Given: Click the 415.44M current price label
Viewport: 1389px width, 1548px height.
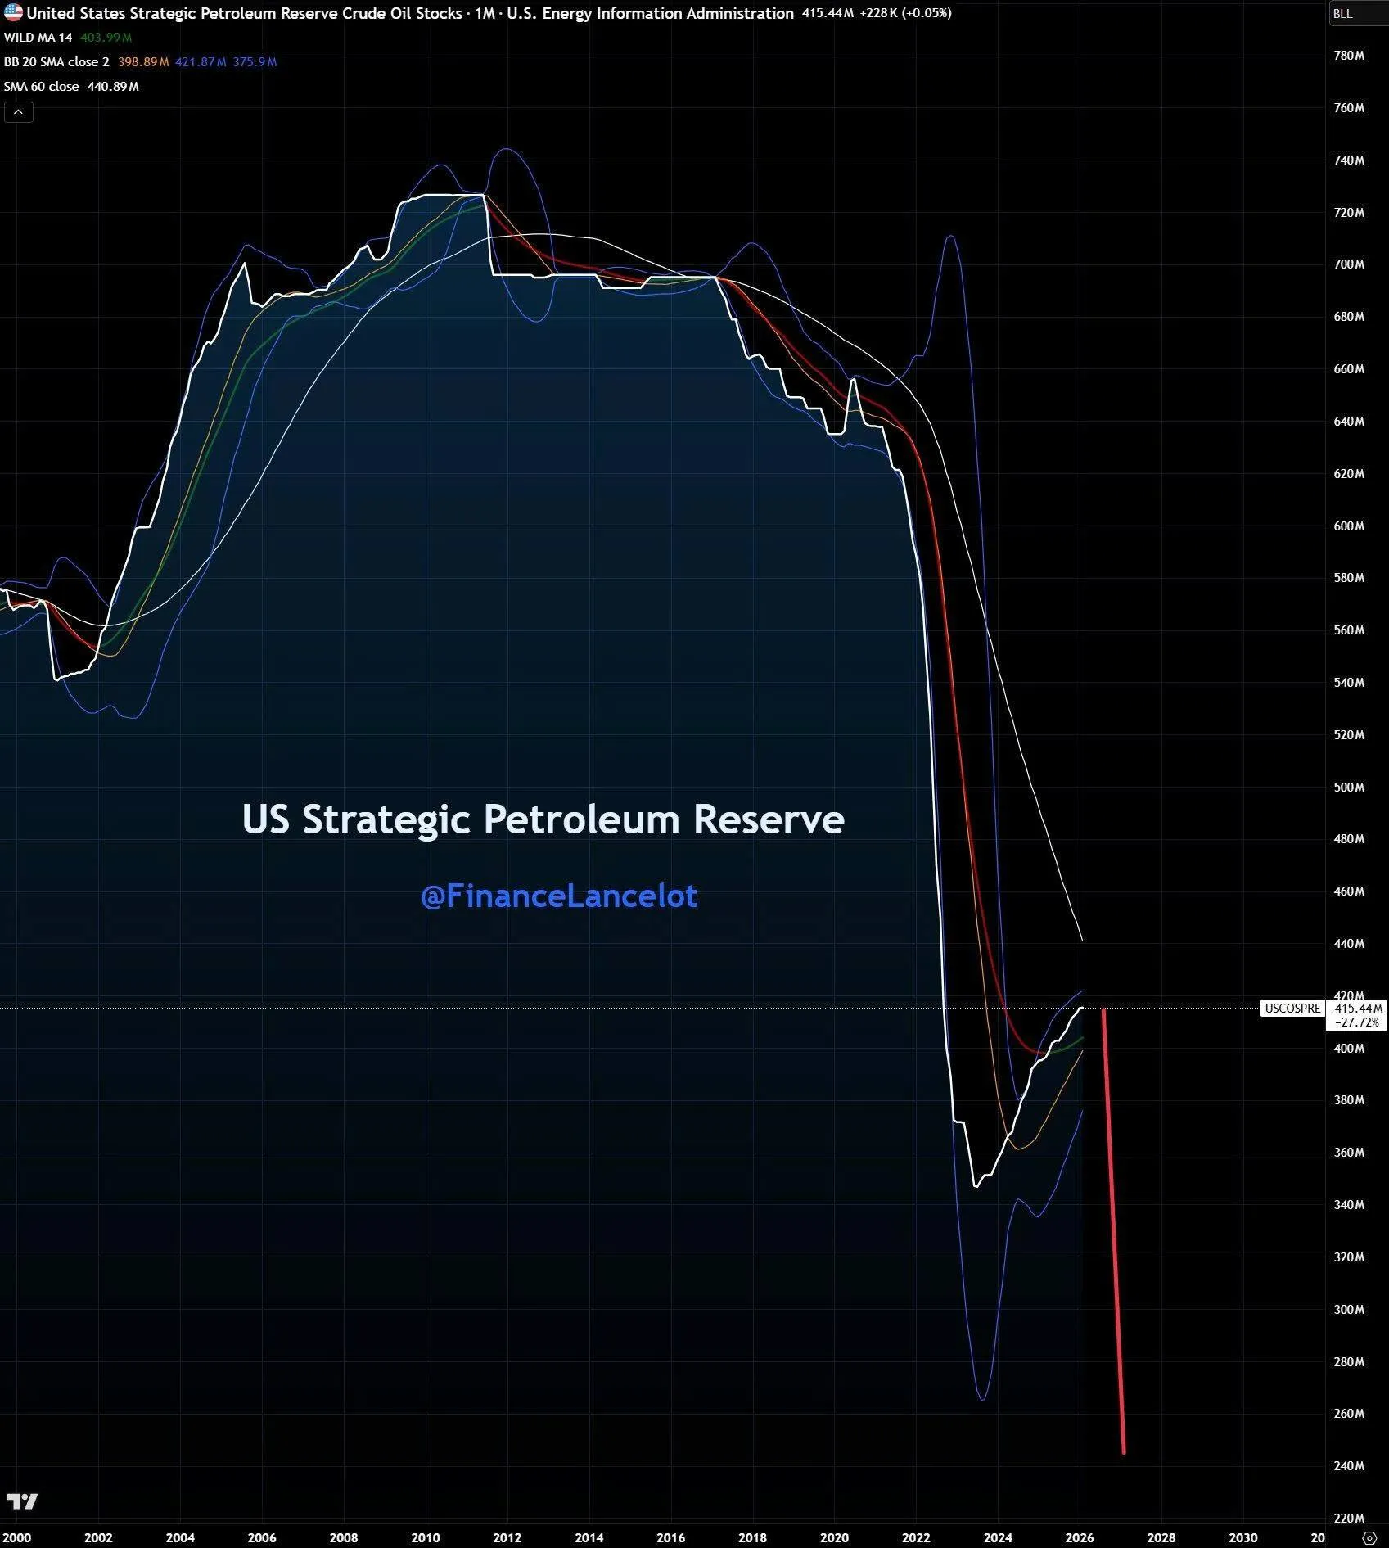Looking at the screenshot, I should point(1357,1009).
